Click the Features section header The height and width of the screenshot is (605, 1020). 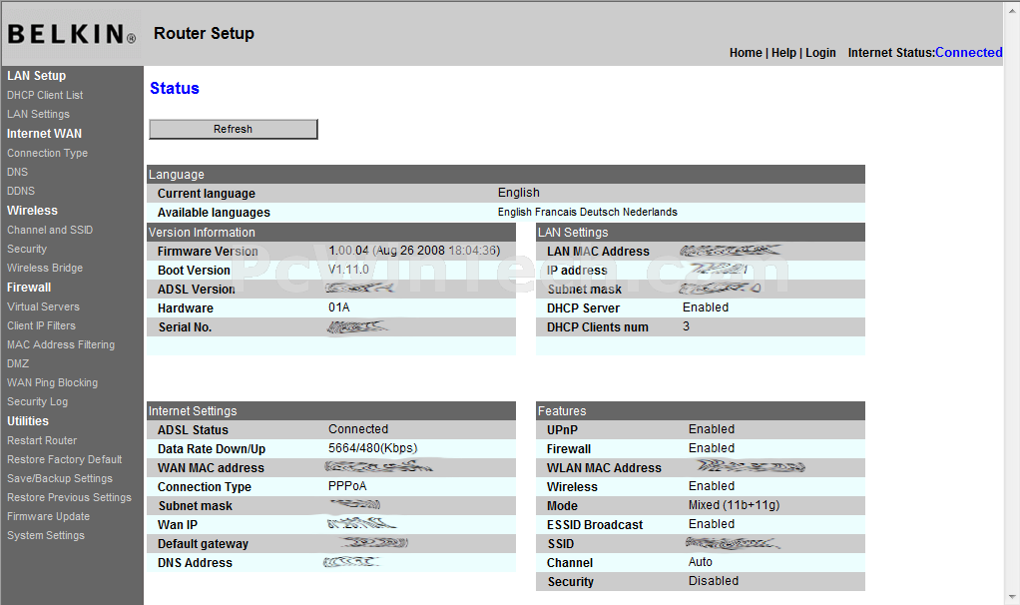pos(701,411)
